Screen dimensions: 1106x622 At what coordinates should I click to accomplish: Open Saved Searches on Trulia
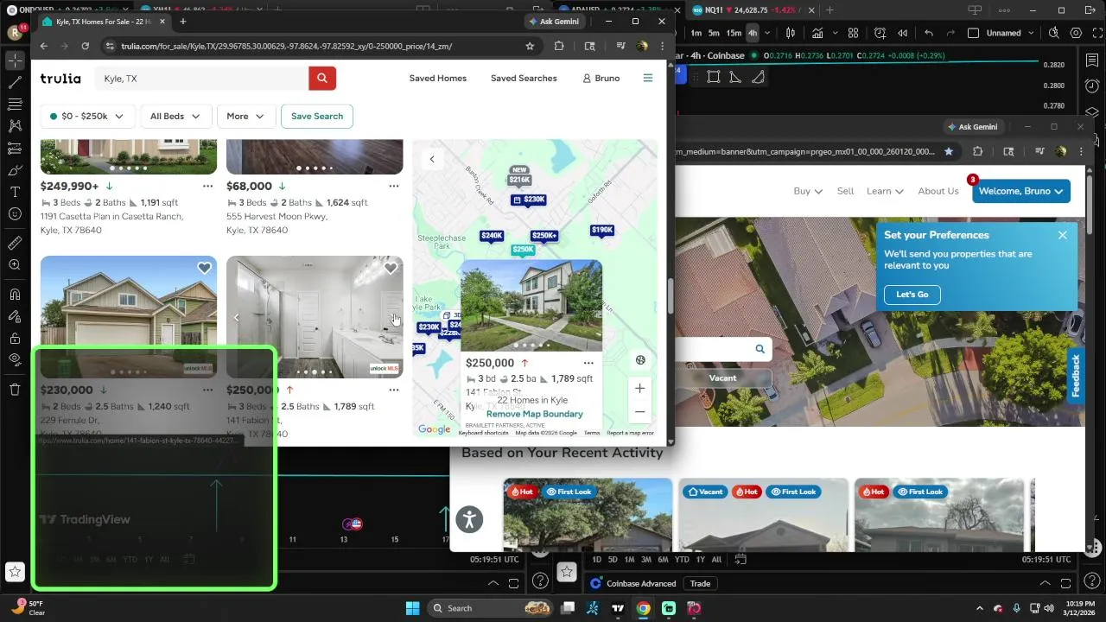[x=524, y=79]
